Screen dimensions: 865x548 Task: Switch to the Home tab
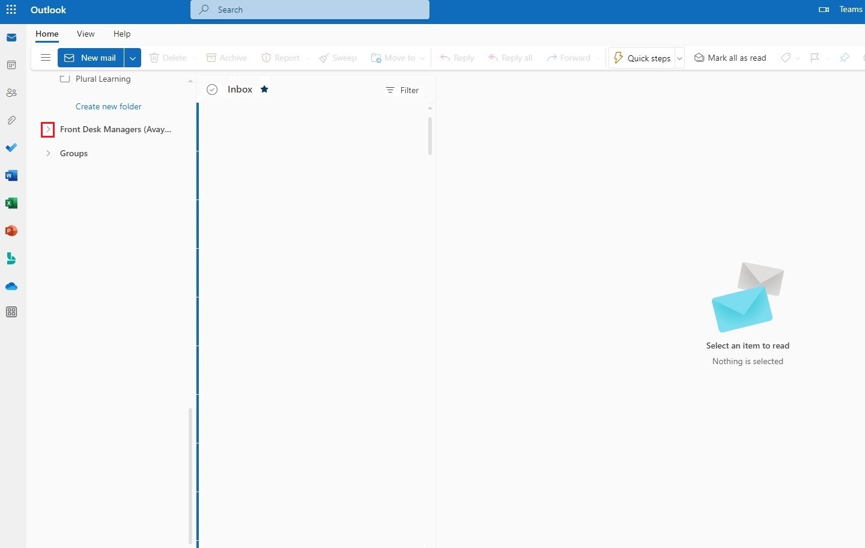(x=47, y=34)
